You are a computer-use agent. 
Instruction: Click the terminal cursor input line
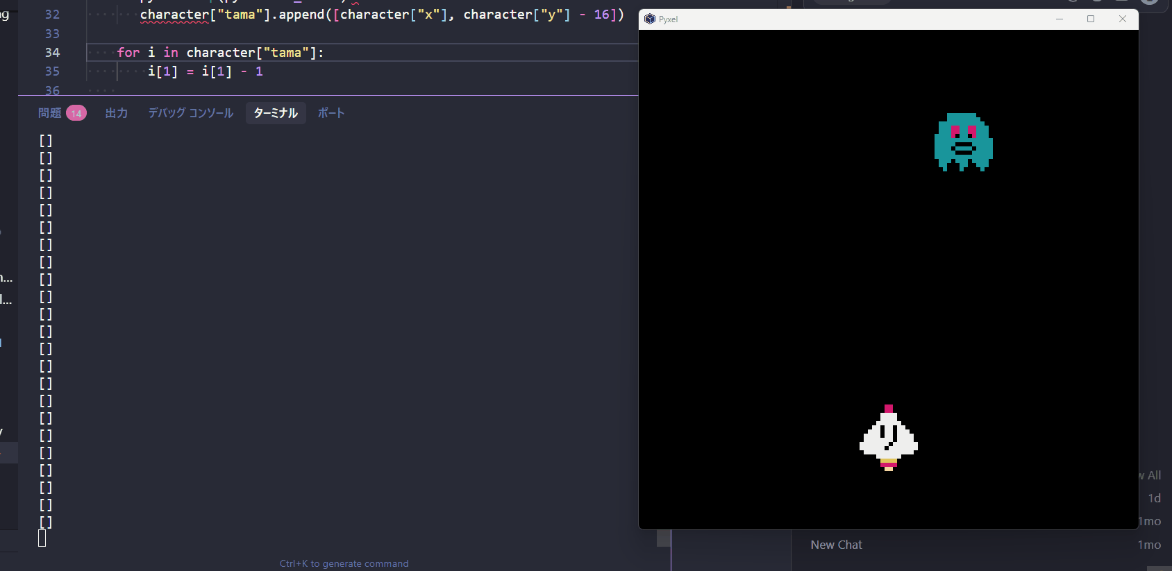tap(42, 538)
